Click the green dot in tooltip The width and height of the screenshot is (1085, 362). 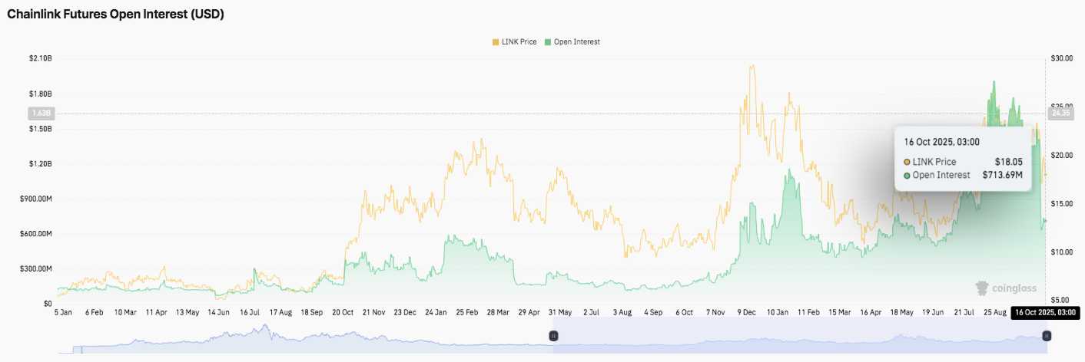point(907,175)
